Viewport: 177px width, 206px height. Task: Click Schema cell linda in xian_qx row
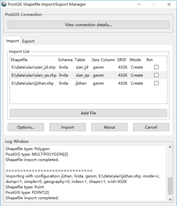(63, 75)
